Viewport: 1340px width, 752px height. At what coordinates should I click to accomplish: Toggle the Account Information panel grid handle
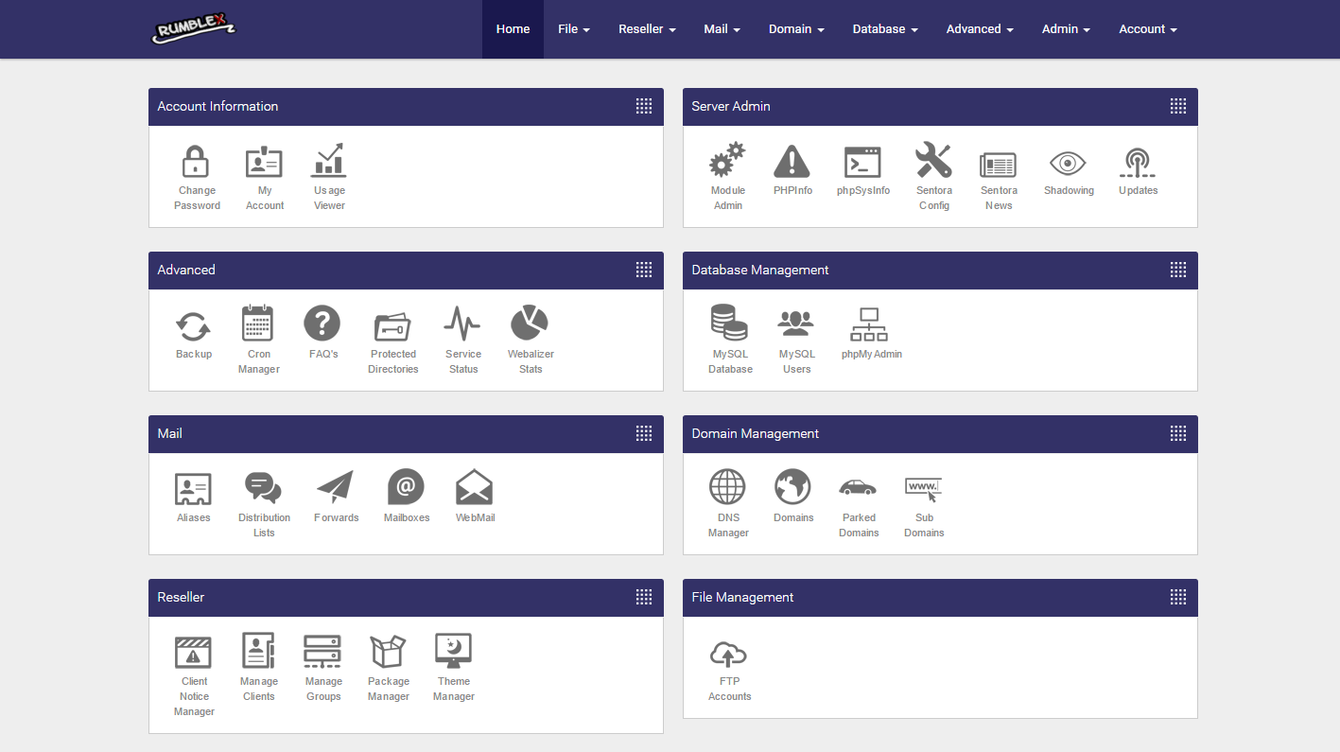coord(644,106)
